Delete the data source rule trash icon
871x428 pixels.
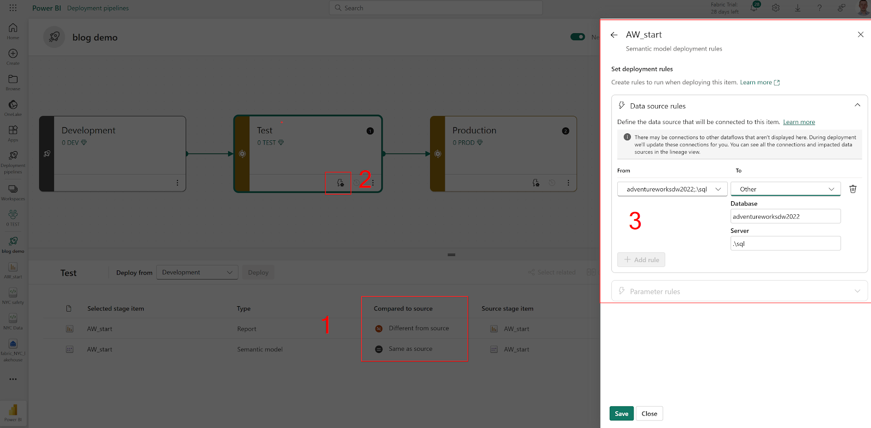pyautogui.click(x=853, y=189)
